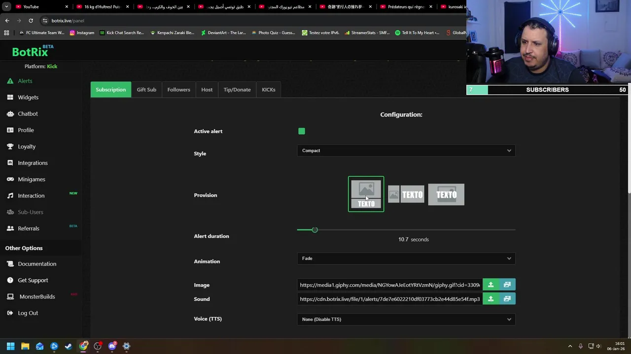Click the volume icon in system tray
Viewport: 631px width, 354px height.
coord(600,346)
